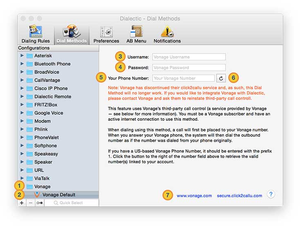Select the PhoneValet configuration row

[x=58, y=137]
